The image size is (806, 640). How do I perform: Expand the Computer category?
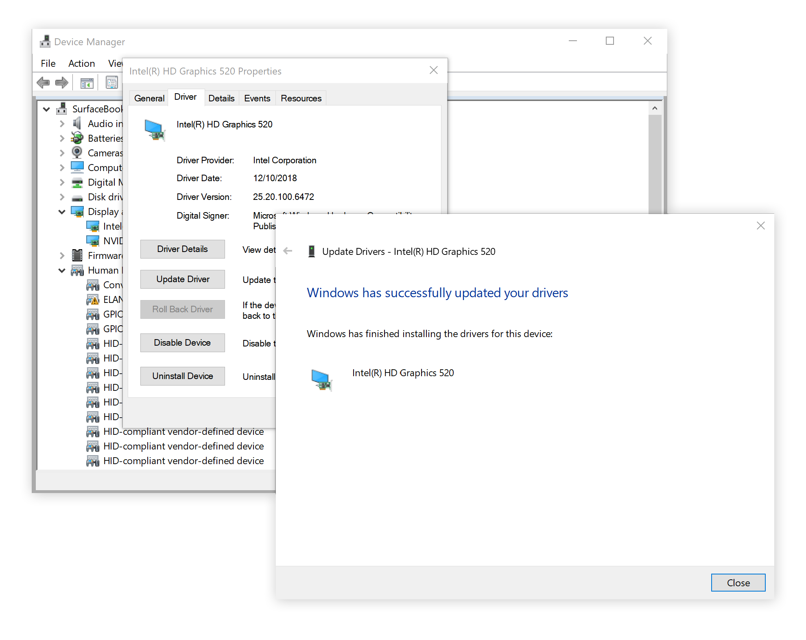point(62,168)
